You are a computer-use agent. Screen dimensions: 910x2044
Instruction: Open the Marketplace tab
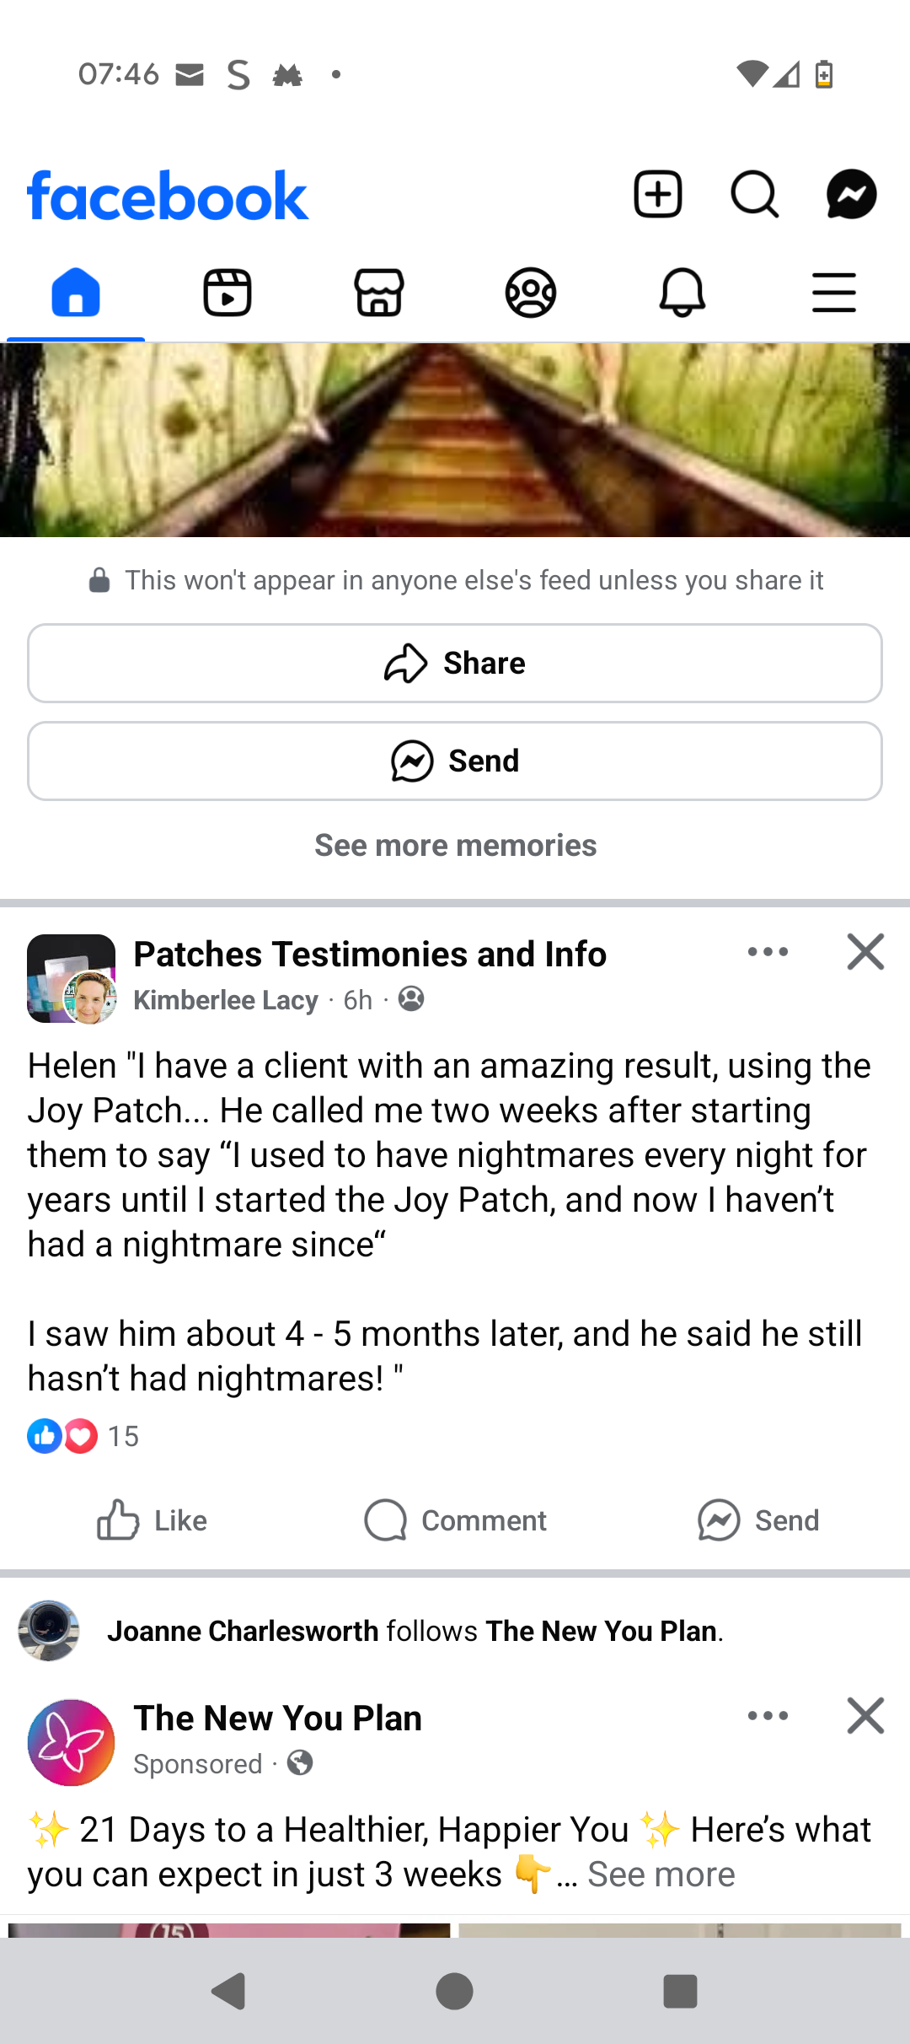[x=379, y=293]
